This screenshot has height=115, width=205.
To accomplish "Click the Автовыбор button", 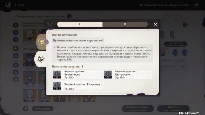I will (43, 109).
